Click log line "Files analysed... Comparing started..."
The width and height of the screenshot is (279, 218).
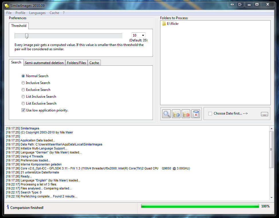39,188
